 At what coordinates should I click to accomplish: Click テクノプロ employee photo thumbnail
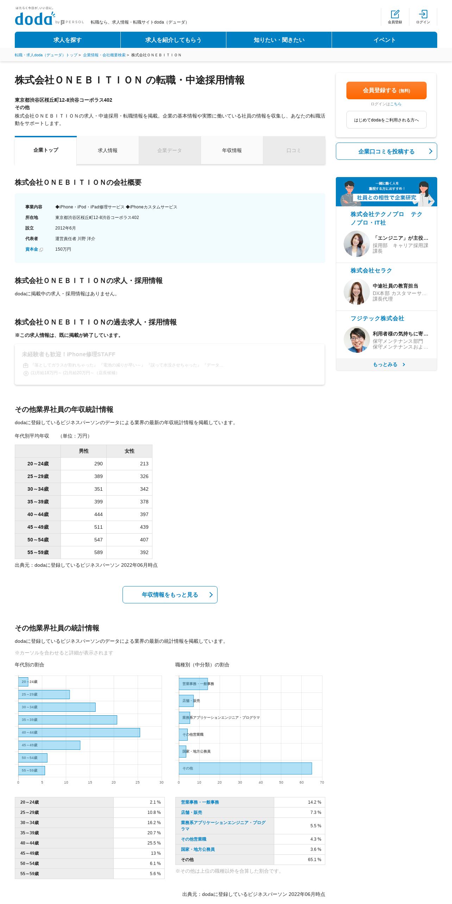coord(357,244)
